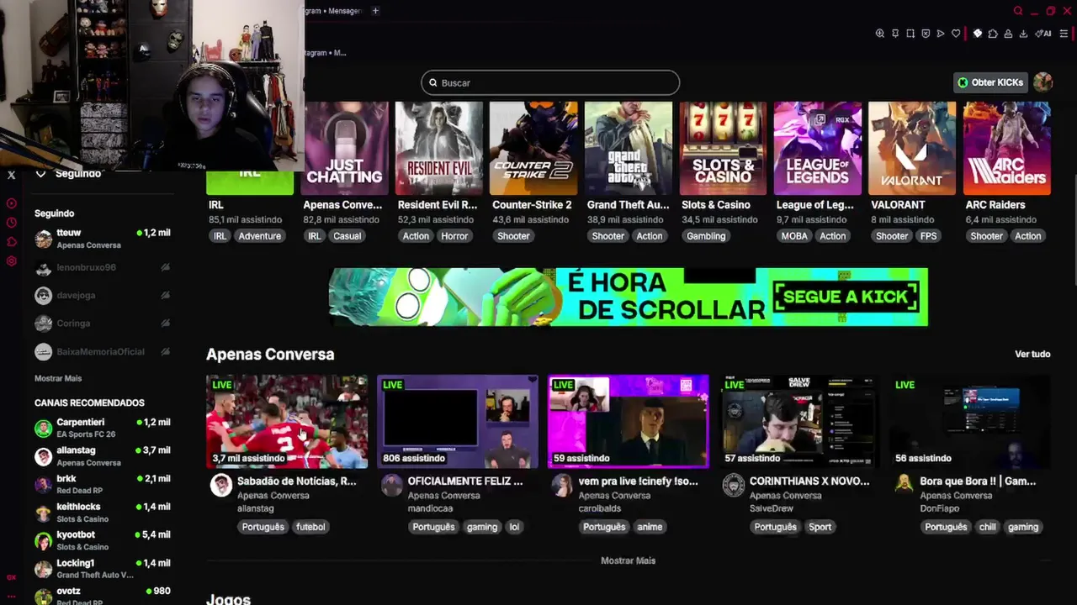Open davejoga channel in sidebar
This screenshot has width=1077, height=605.
tap(102, 295)
